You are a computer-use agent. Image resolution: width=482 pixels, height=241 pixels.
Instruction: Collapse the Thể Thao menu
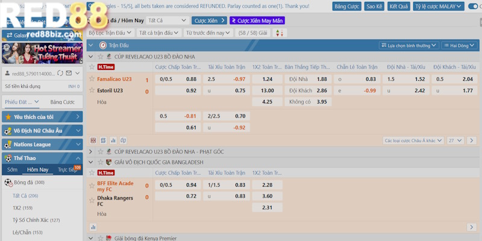pyautogui.click(x=42, y=158)
